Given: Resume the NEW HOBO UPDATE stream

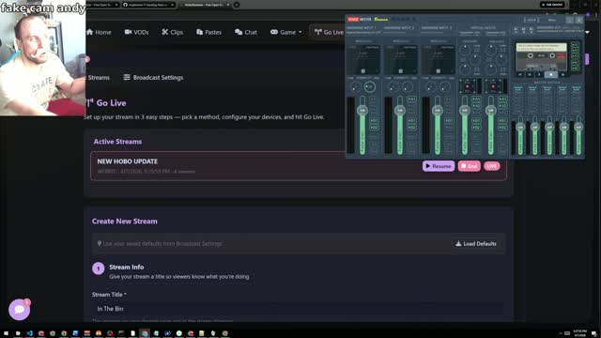Looking at the screenshot, I should pyautogui.click(x=439, y=166).
